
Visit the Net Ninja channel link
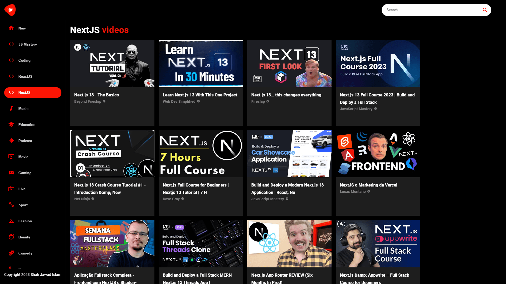[82, 199]
